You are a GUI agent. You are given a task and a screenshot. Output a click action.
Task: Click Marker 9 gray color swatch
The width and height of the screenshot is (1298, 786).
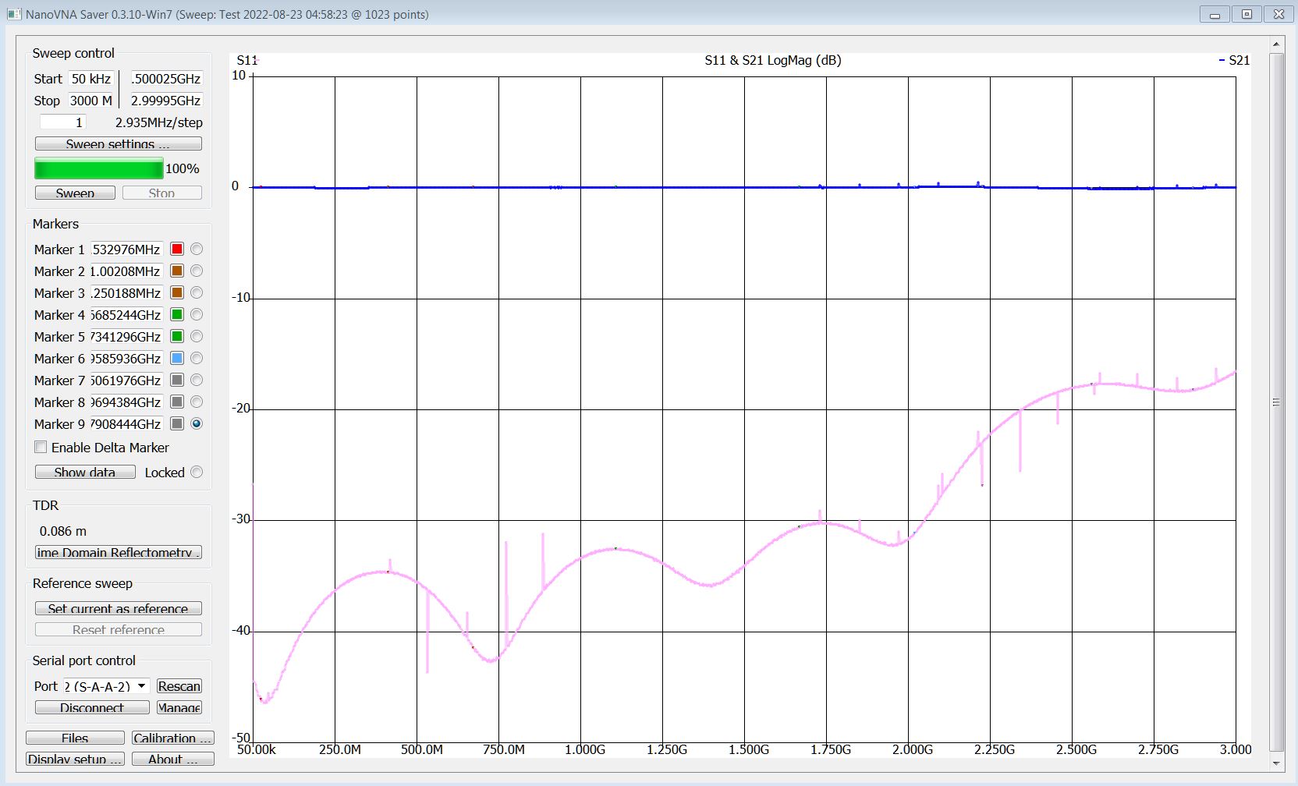click(x=177, y=424)
